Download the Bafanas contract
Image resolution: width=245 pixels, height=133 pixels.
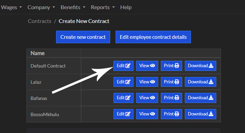[200, 98]
